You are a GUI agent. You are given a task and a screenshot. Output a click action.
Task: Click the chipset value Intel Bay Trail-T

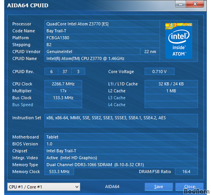(121, 151)
